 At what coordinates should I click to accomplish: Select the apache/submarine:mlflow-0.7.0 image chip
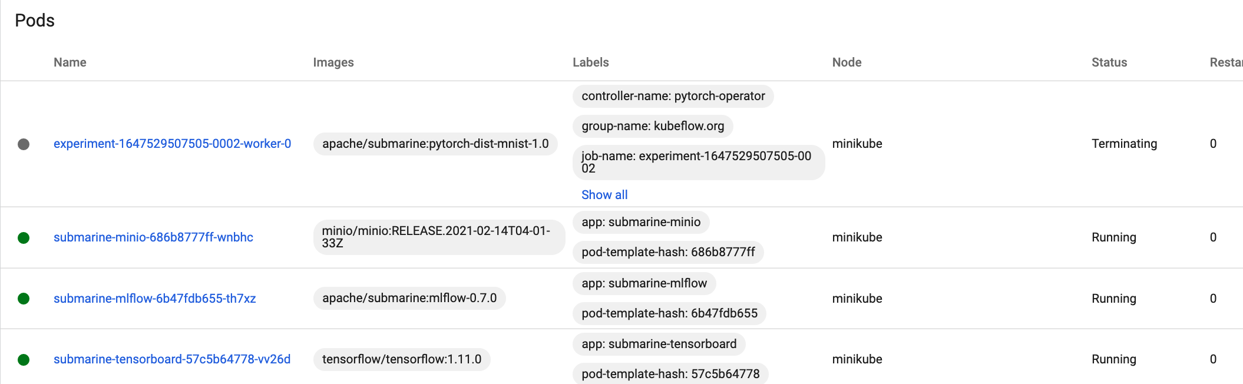click(409, 298)
